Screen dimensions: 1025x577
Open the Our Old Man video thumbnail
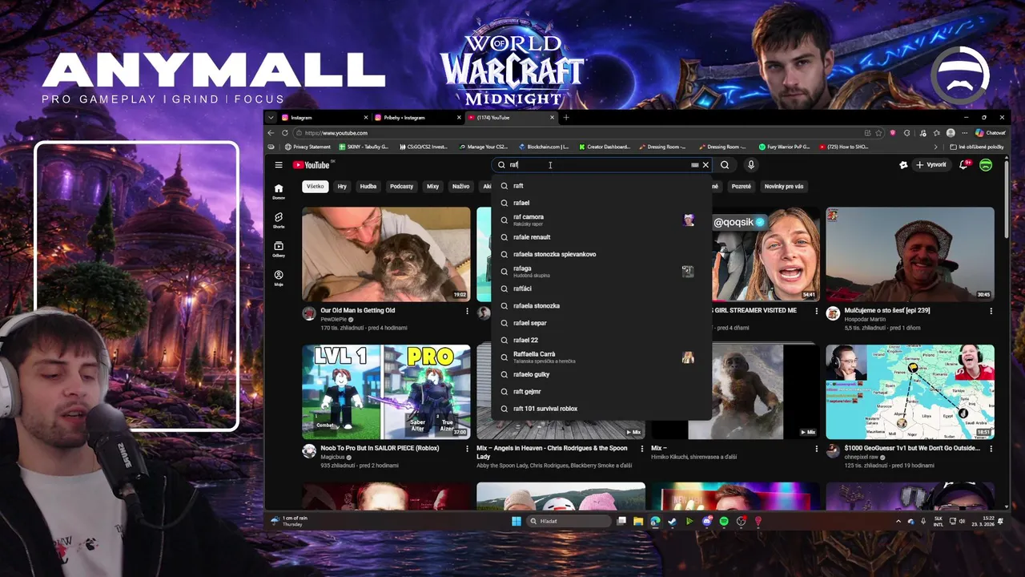[386, 254]
